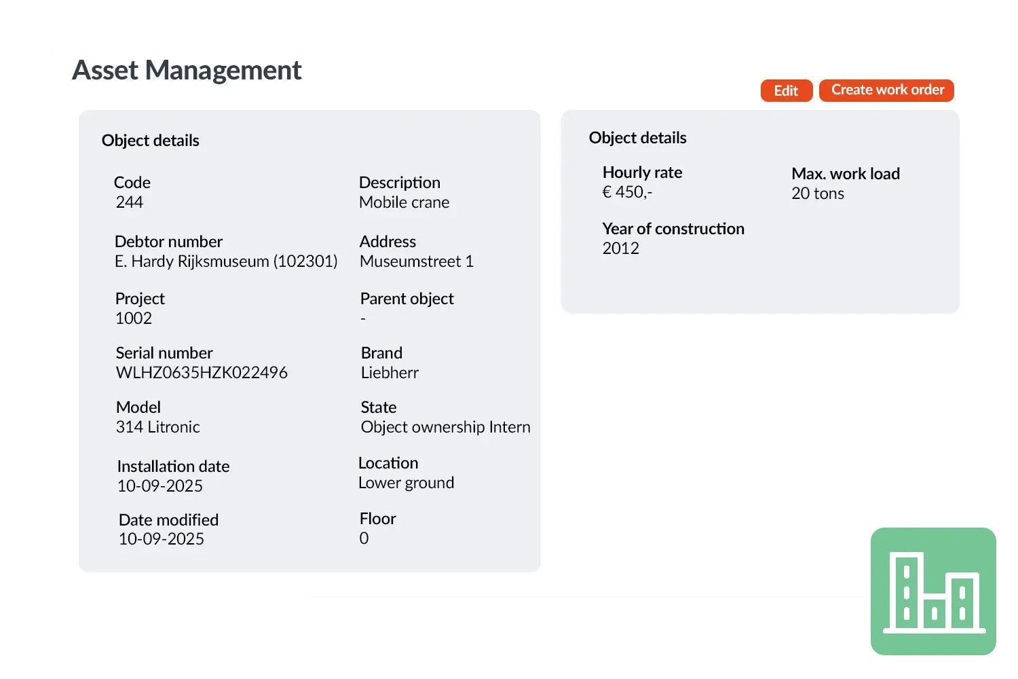Click serial number WLHZ0635HZK022496
The image size is (1018, 679).
(x=202, y=373)
